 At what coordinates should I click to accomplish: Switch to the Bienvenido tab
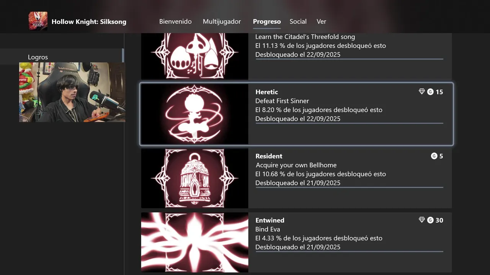175,21
